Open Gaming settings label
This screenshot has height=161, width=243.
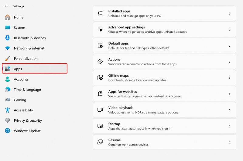tap(20, 100)
